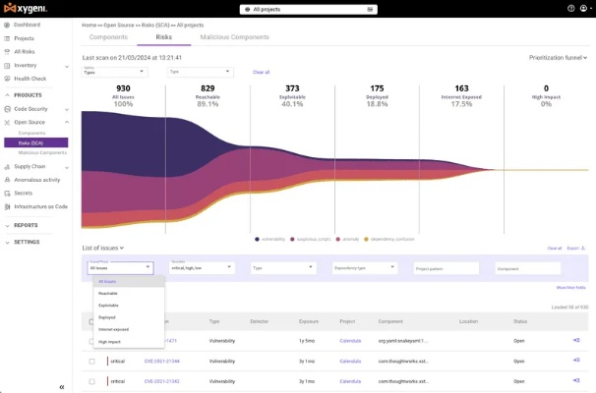The width and height of the screenshot is (596, 393).
Task: Click the vulnerability legend color dot
Action: [258, 238]
